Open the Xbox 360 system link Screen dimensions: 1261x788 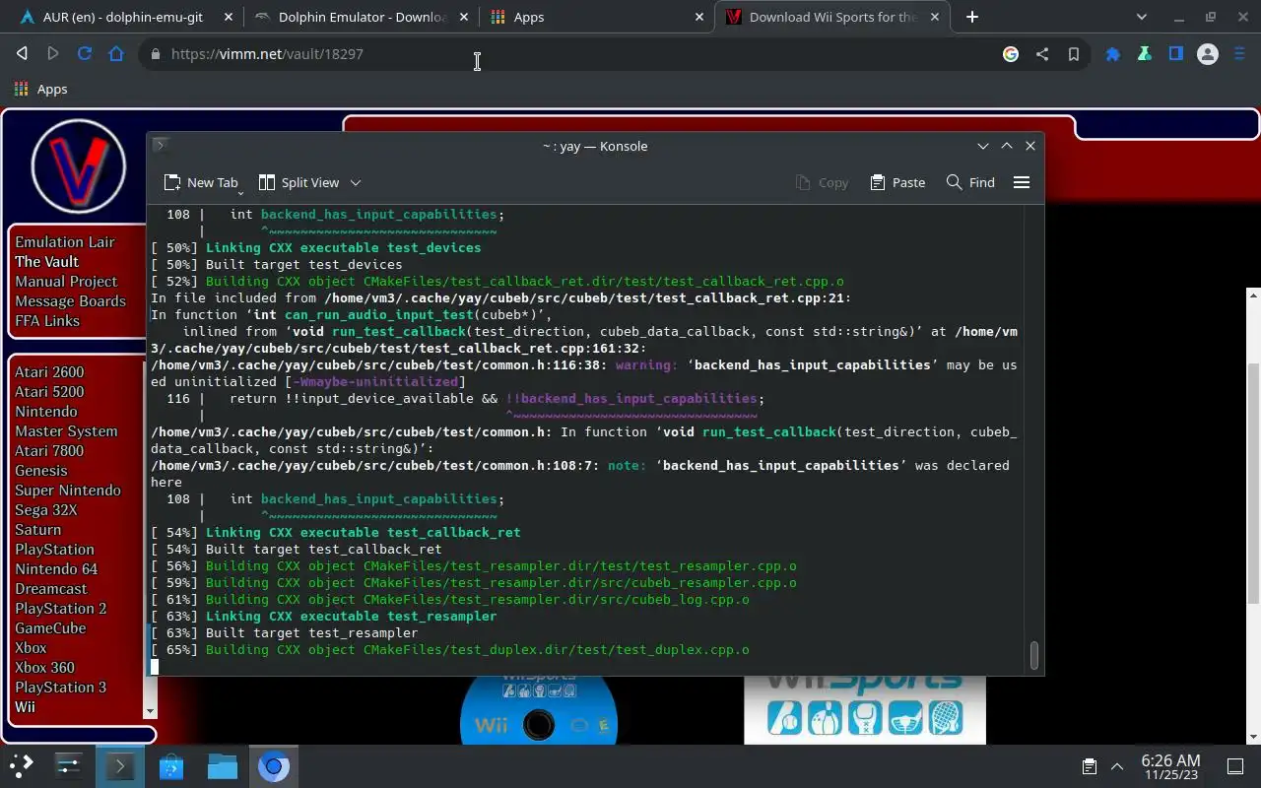44,668
